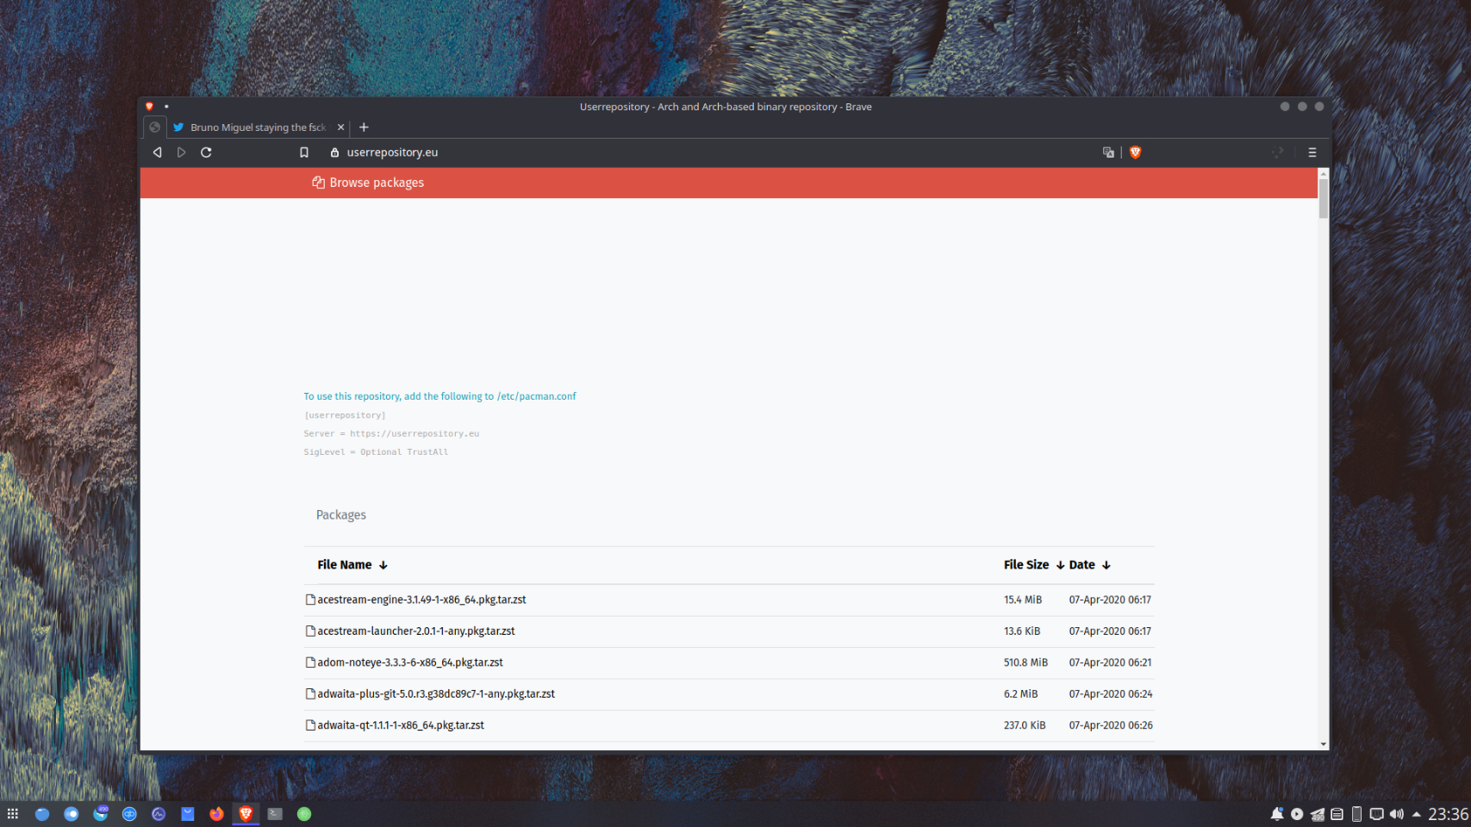
Task: Open a new browser tab
Action: click(364, 127)
